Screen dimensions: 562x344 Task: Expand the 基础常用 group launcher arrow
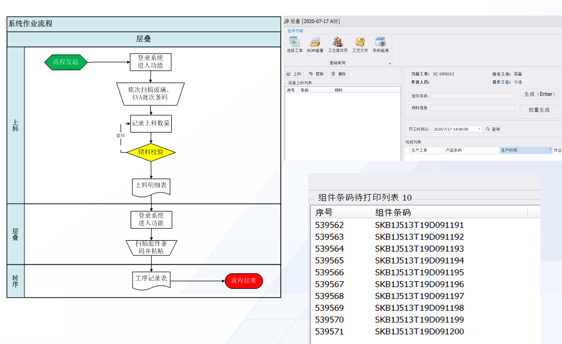click(389, 63)
